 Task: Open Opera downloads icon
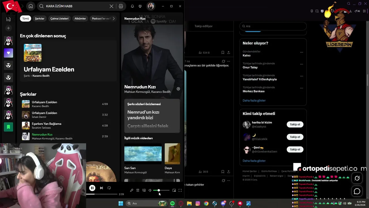pos(350,11)
